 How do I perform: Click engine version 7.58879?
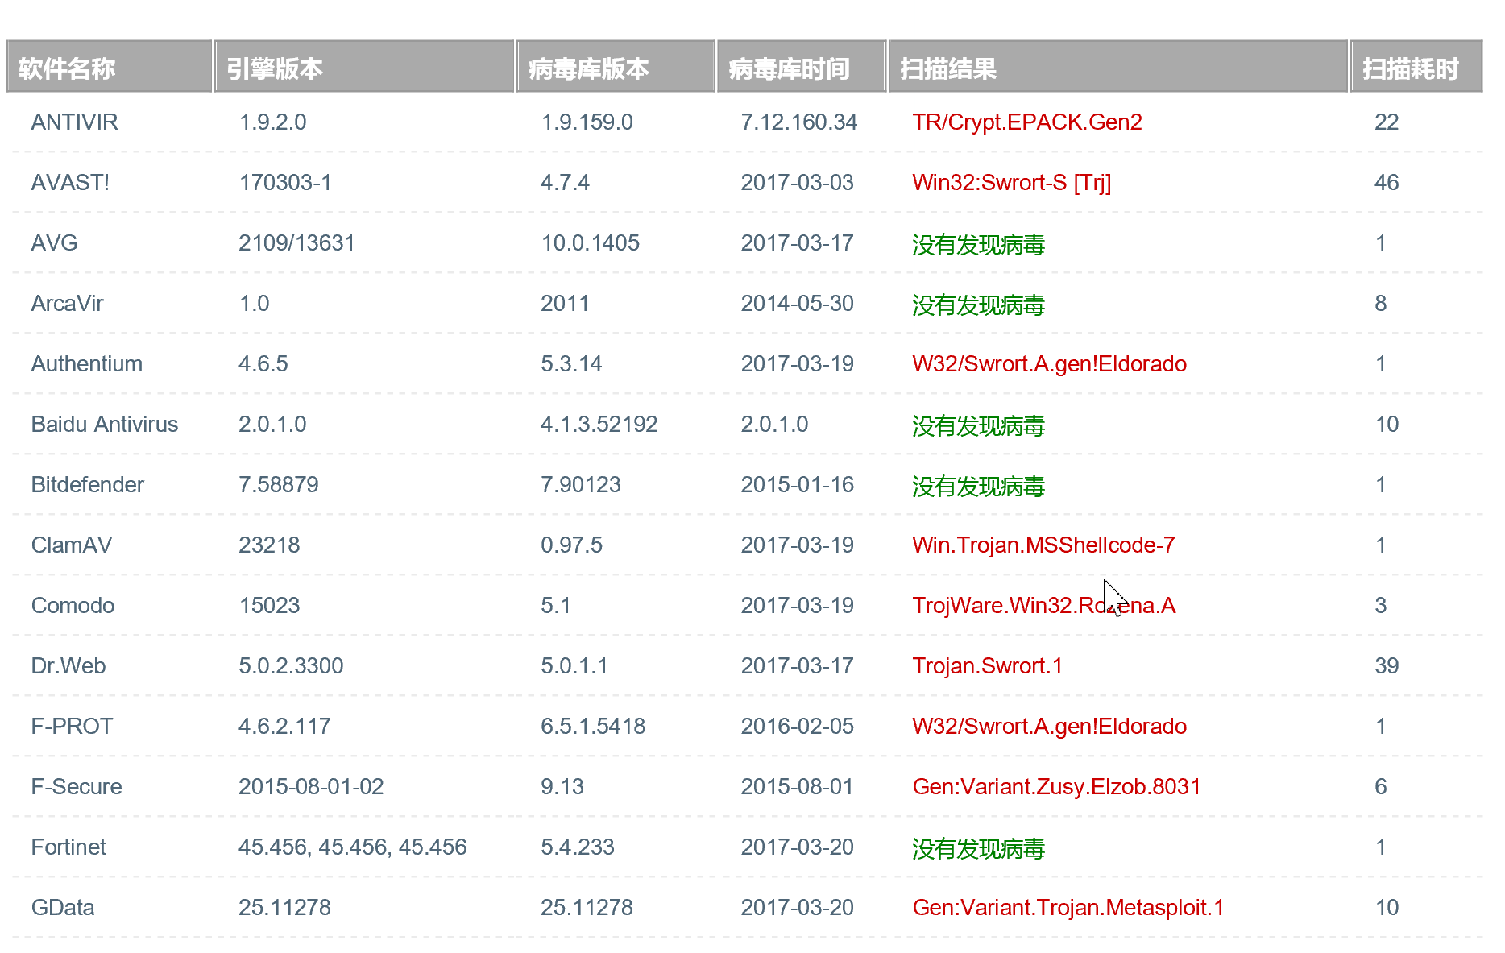pyautogui.click(x=278, y=485)
